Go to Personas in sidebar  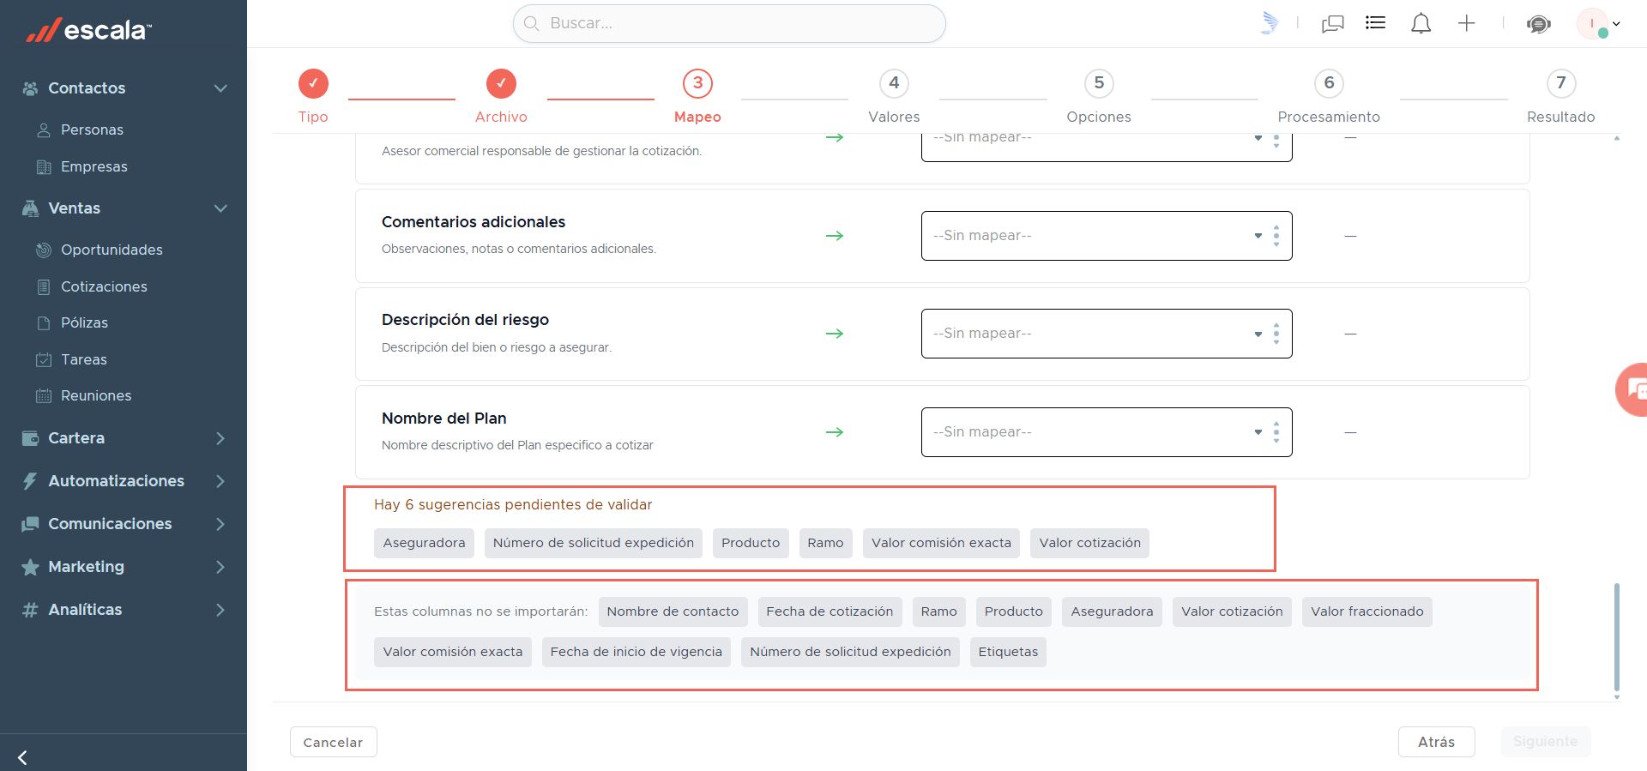[x=92, y=130]
